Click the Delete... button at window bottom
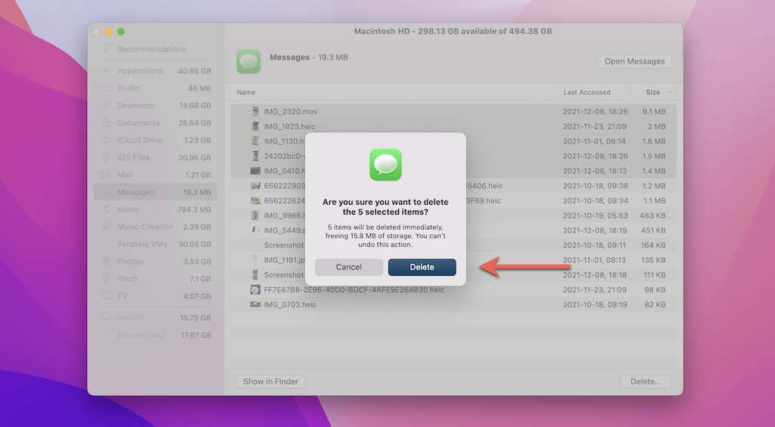The image size is (775, 427). click(646, 382)
